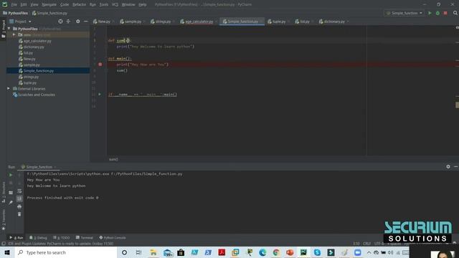Print the Run console output

tap(19, 206)
